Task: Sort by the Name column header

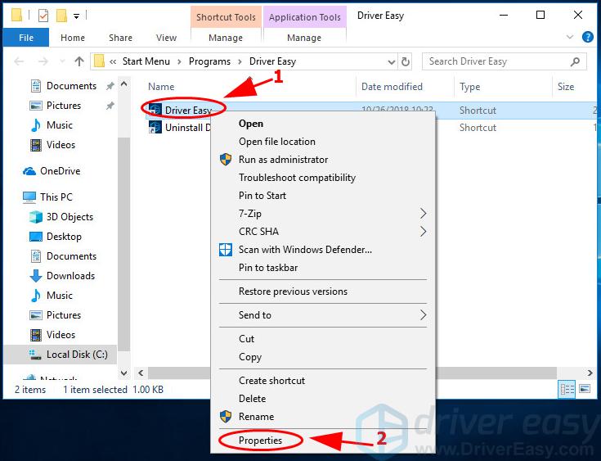Action: click(x=161, y=87)
